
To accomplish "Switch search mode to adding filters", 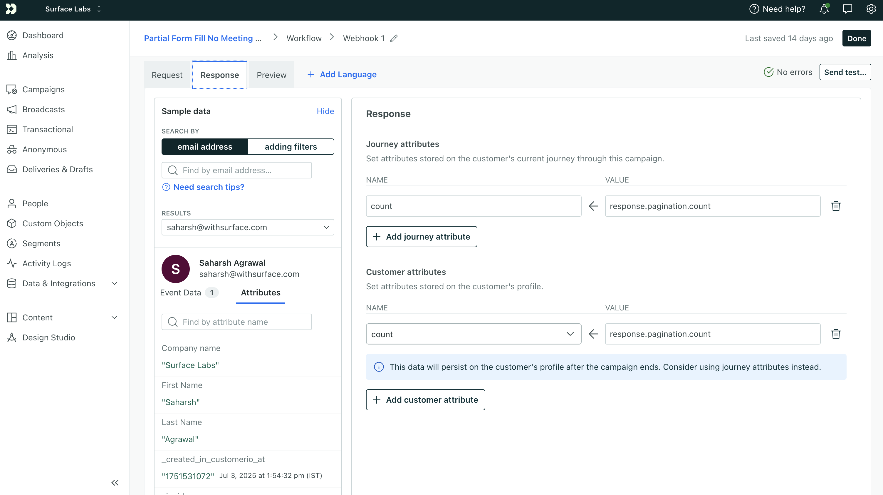I will point(291,146).
